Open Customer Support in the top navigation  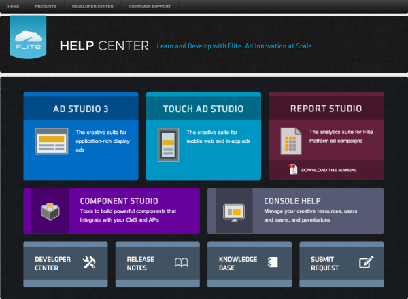(149, 6)
